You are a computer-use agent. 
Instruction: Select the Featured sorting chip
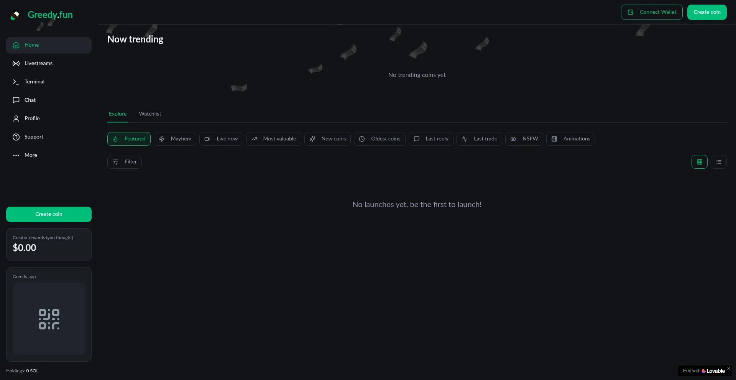click(129, 139)
